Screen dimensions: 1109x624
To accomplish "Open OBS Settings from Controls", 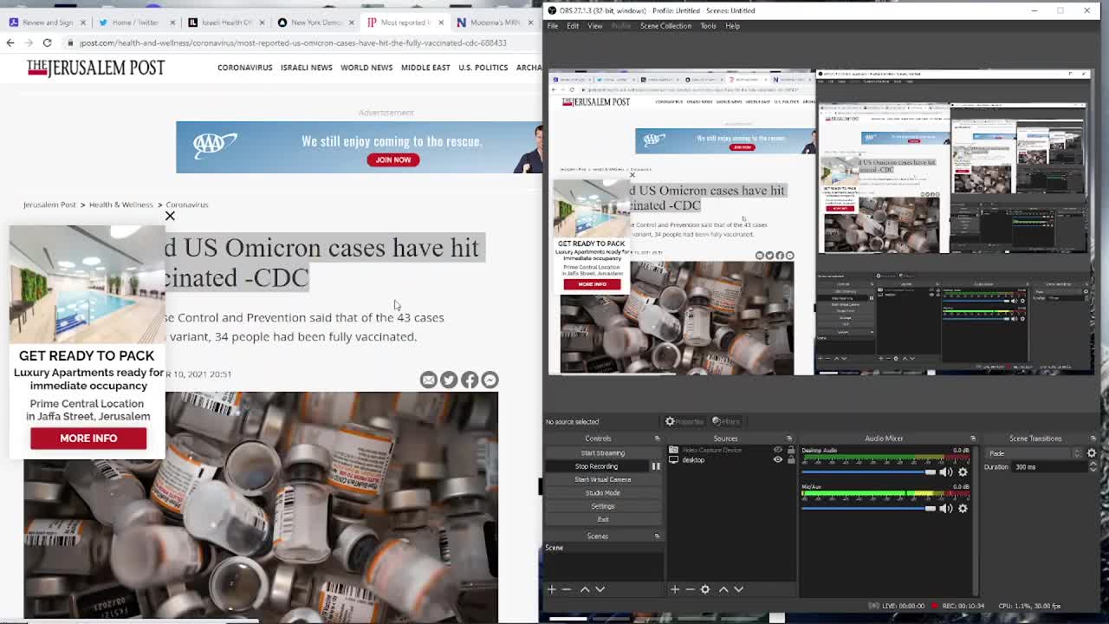I will (603, 506).
